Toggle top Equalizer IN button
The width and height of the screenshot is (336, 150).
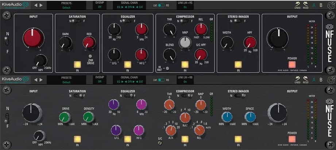tap(128, 65)
